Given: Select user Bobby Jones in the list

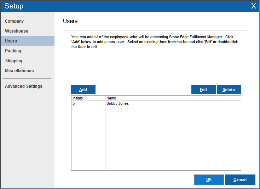Looking at the screenshot, I should pyautogui.click(x=117, y=104).
